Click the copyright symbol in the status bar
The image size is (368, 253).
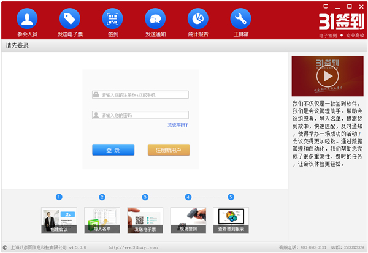pyautogui.click(x=5, y=247)
